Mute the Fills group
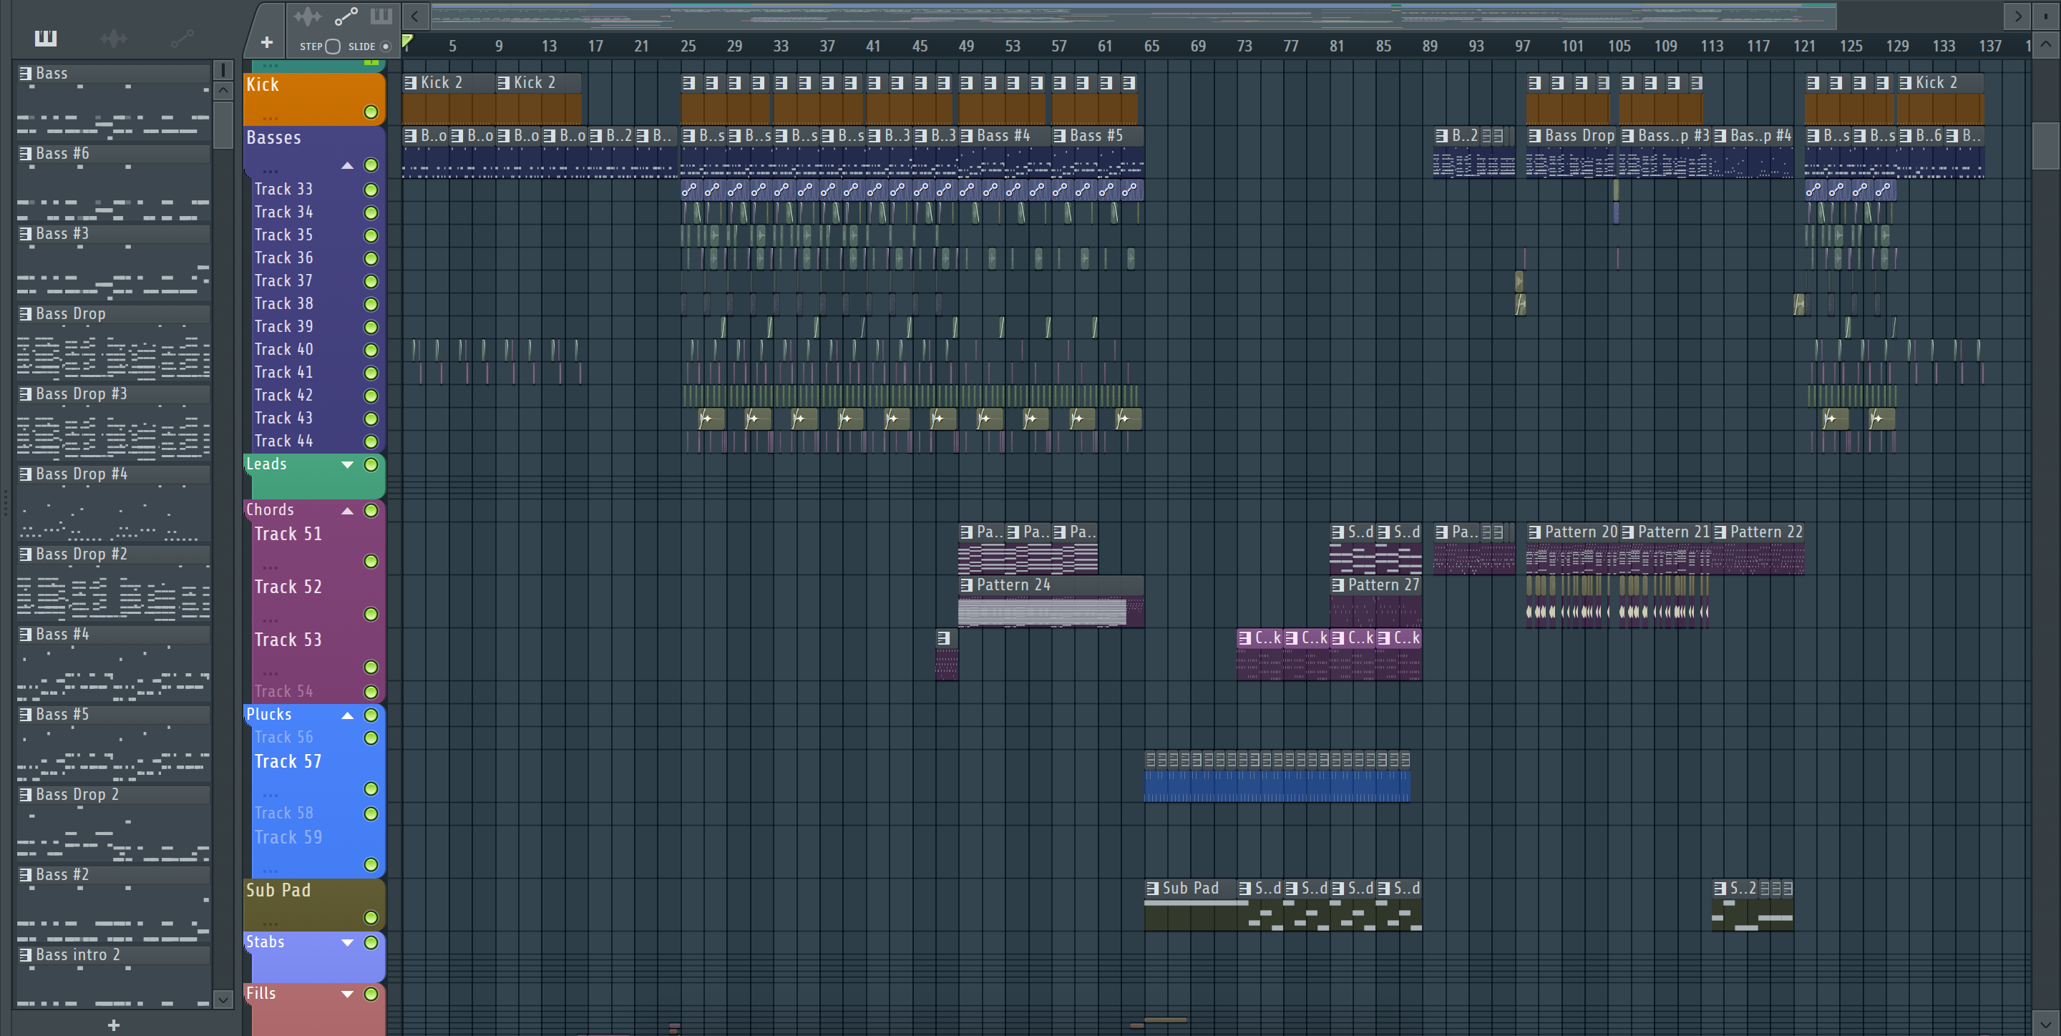 coord(371,994)
